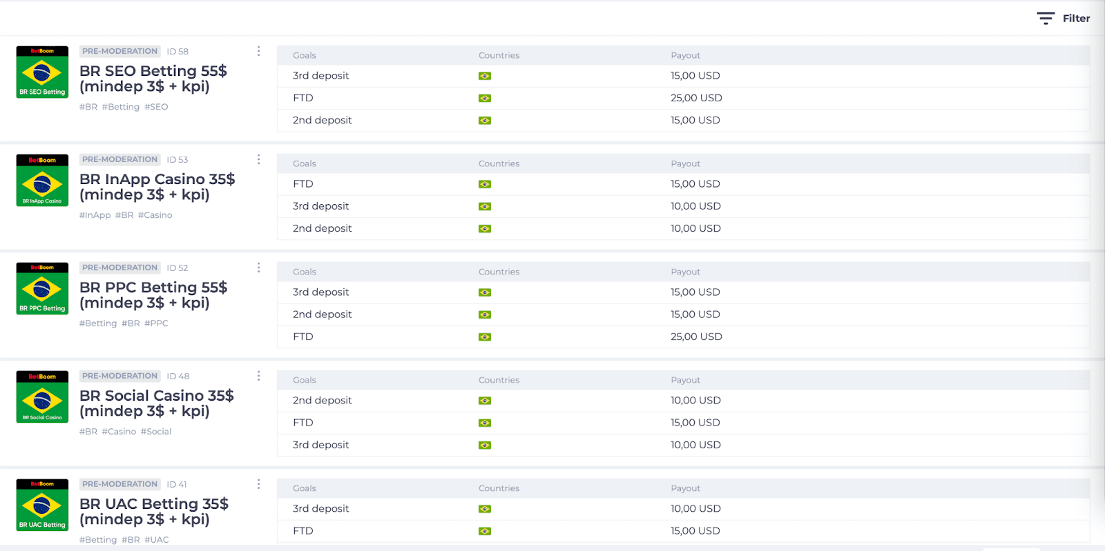Open kebab menu for BR PPC Betting offer
Screen dimensions: 1105x551
(x=259, y=268)
